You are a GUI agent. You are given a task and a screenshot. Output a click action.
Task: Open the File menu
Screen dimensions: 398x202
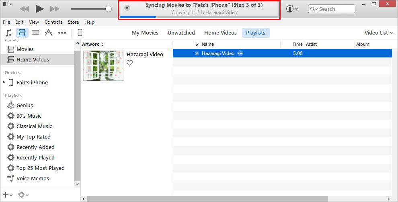tap(6, 22)
